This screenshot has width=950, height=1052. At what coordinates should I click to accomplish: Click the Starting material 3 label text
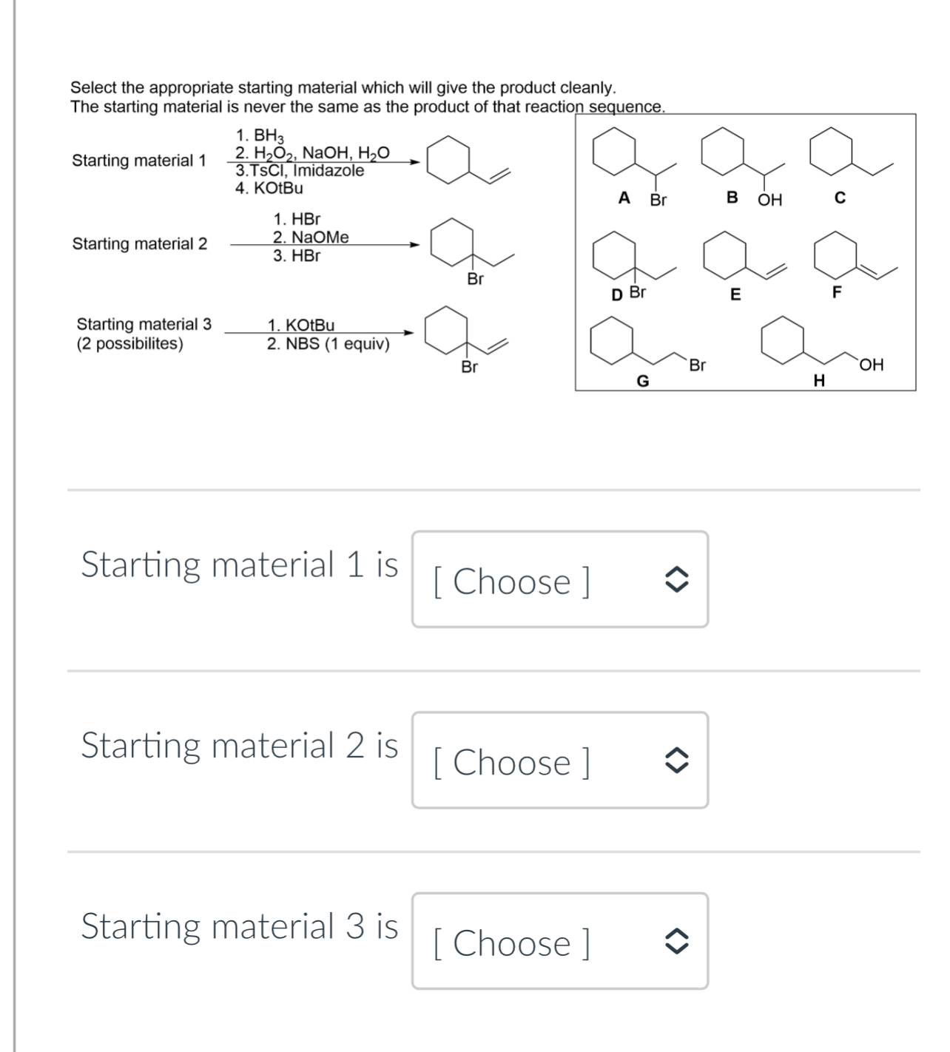(143, 323)
